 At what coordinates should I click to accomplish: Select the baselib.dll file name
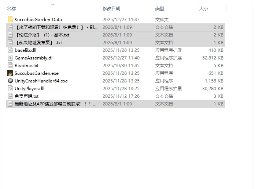pyautogui.click(x=25, y=50)
